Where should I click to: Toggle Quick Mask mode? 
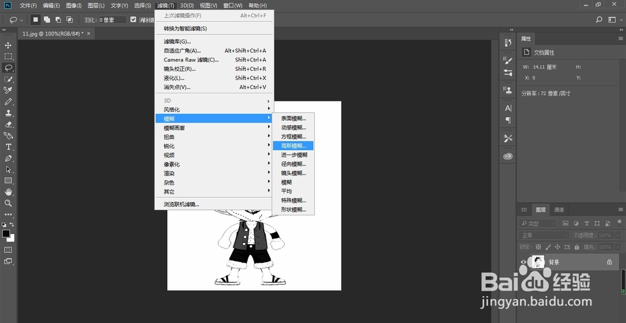(8, 250)
